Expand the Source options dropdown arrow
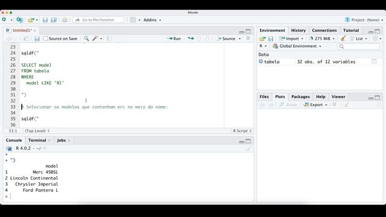The width and height of the screenshot is (386, 217). 239,39
